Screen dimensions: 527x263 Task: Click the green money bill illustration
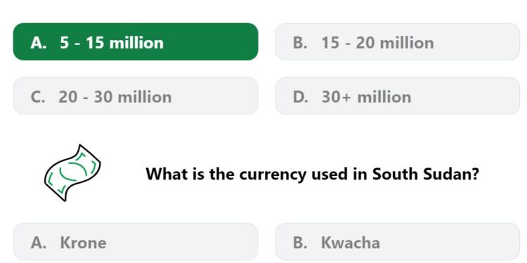(72, 173)
